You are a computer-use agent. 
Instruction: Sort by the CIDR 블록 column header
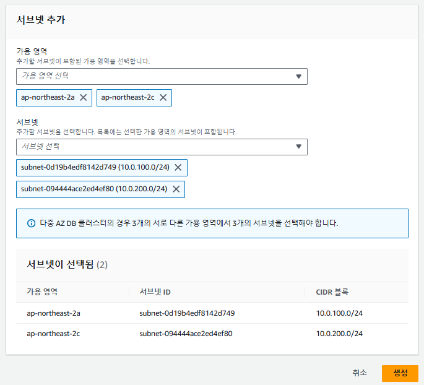tap(332, 292)
